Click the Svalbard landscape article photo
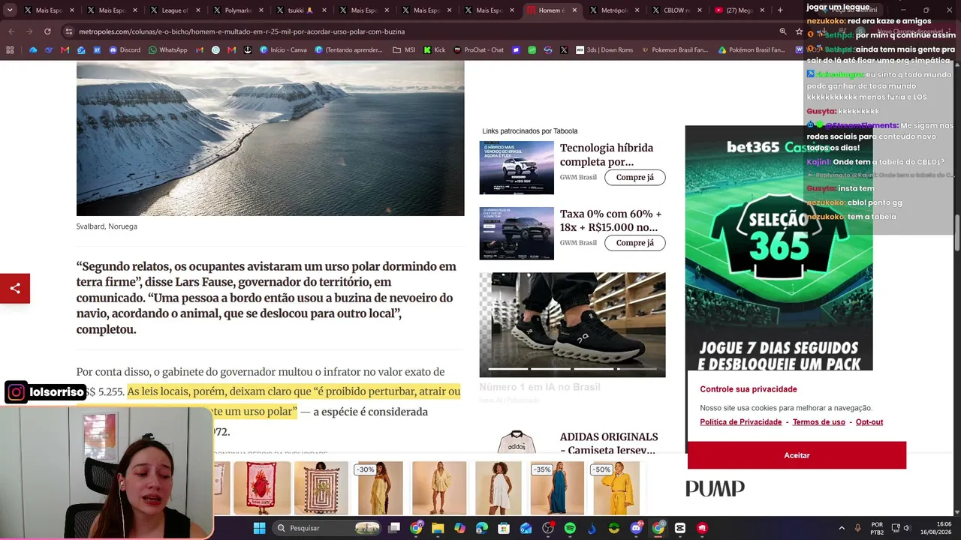 click(270, 138)
